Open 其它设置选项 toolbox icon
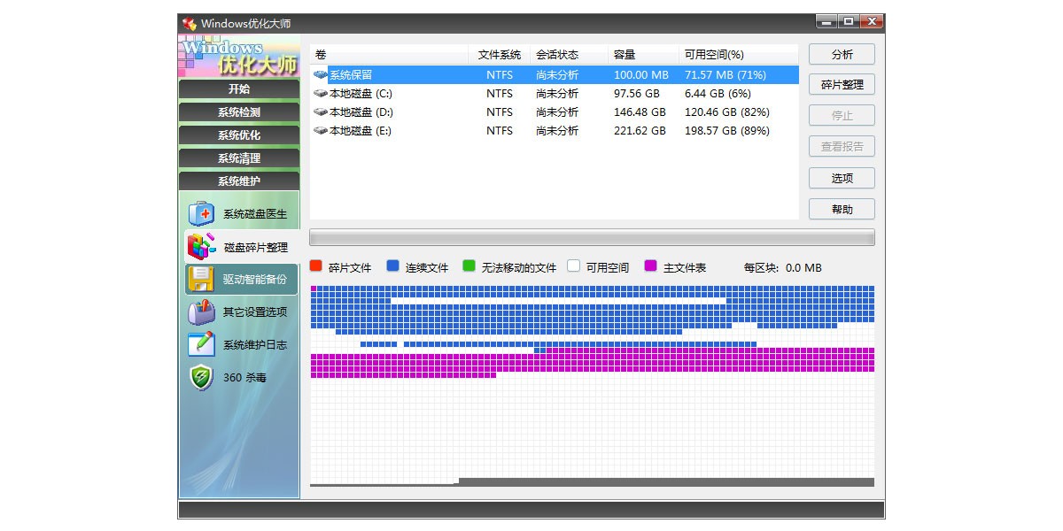Screen dimensions: 1063x531 (201, 312)
